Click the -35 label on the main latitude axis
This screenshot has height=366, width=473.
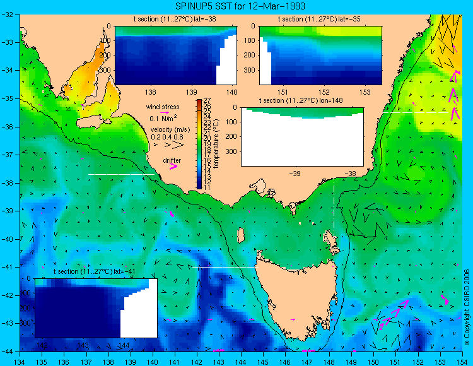[x=7, y=98]
